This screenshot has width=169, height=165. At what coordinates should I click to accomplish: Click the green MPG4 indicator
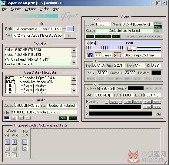158,27
